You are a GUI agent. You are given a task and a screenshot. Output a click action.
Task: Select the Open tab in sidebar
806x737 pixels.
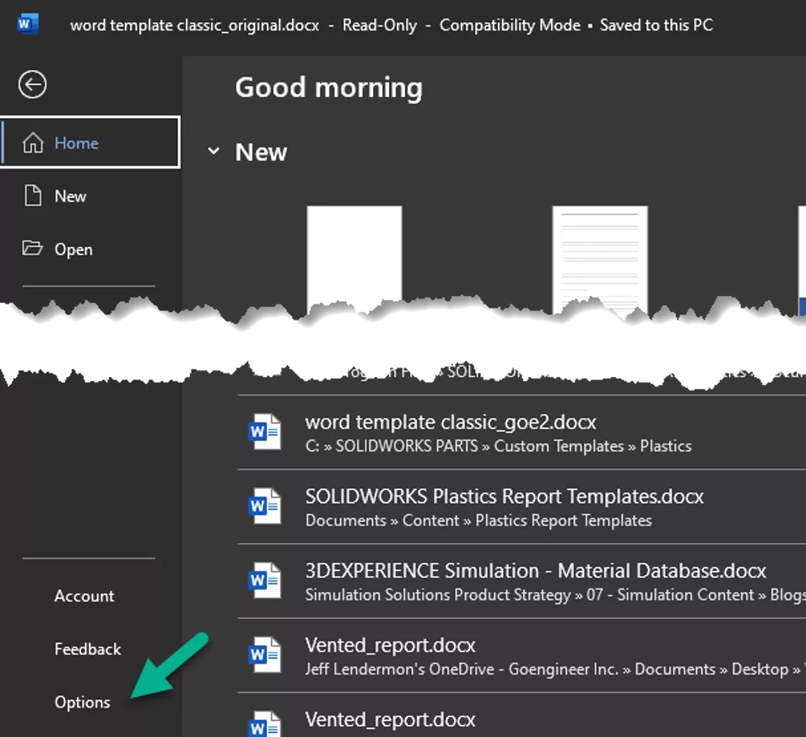tap(90, 249)
